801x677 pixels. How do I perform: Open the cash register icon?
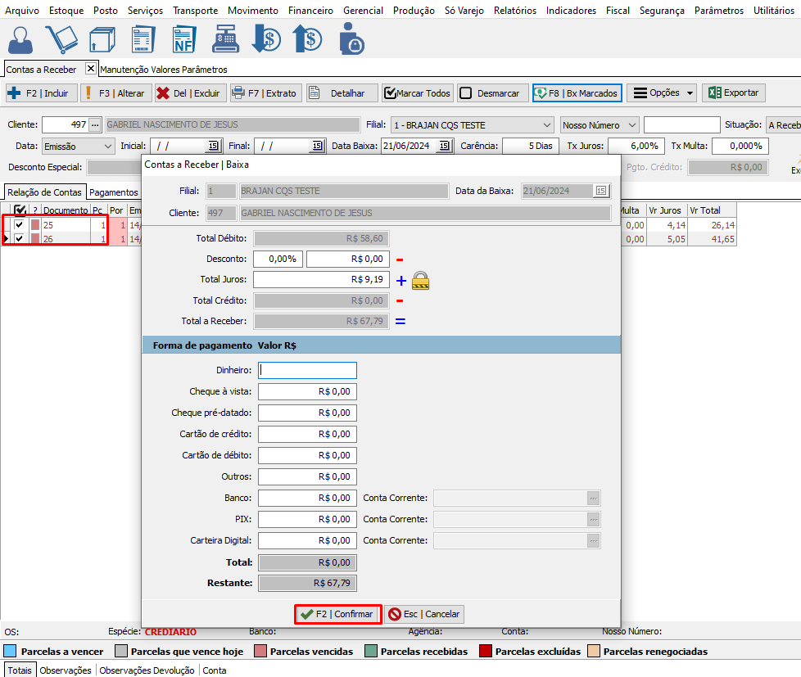[224, 39]
